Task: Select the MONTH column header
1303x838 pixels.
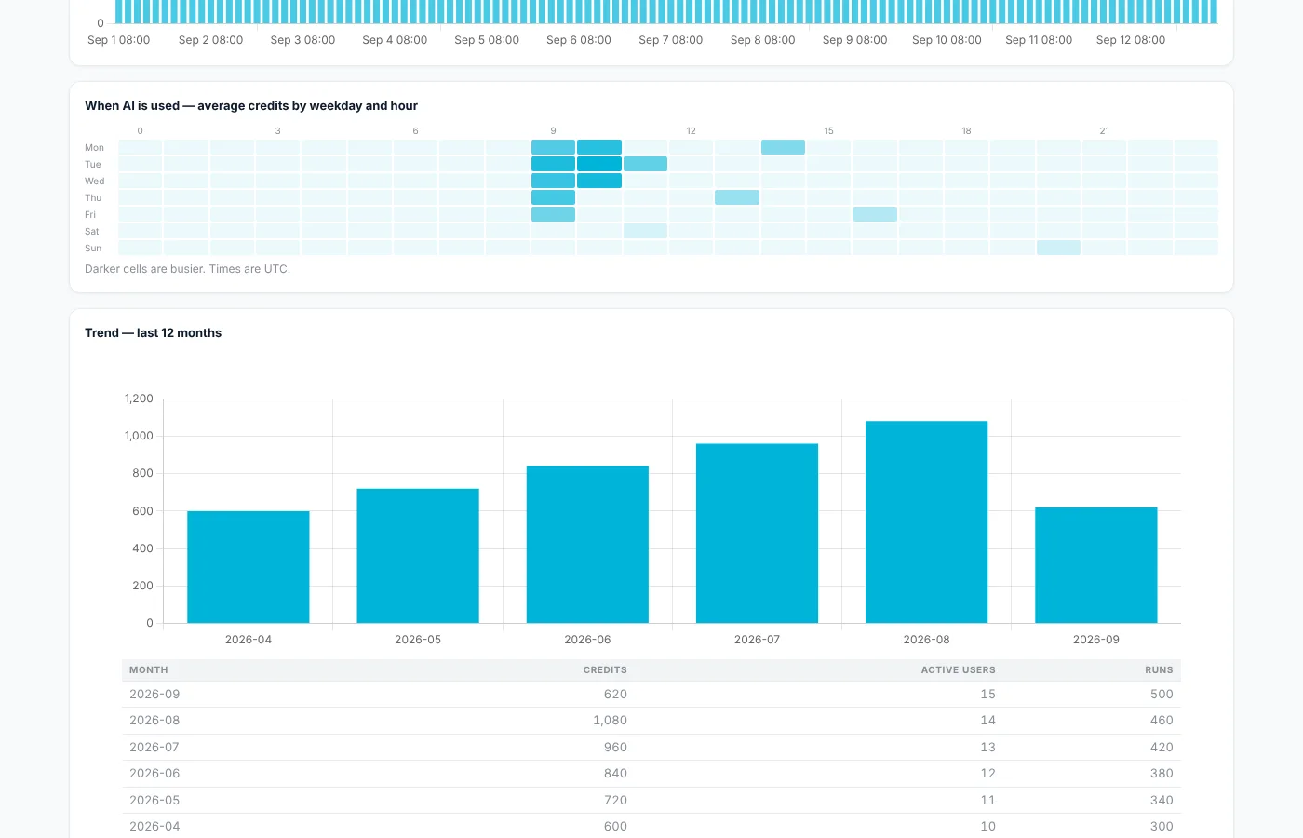Action: 149,670
